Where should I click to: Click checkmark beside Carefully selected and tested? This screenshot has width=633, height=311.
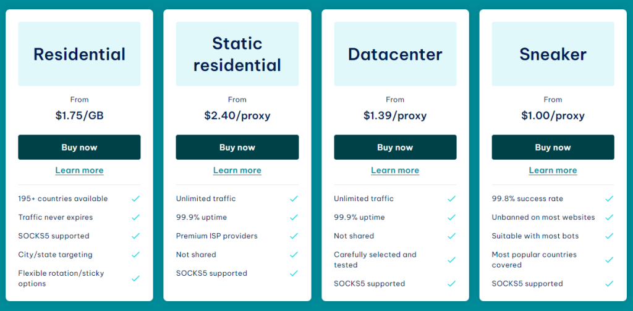[452, 260]
